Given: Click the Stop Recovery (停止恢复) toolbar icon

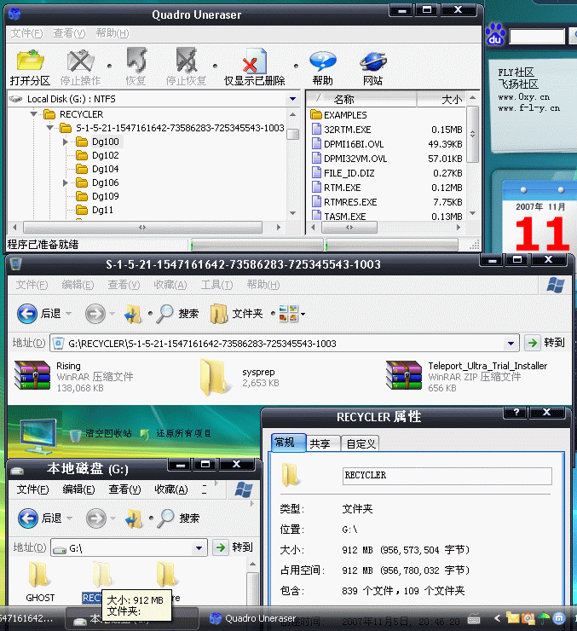Looking at the screenshot, I should [187, 61].
